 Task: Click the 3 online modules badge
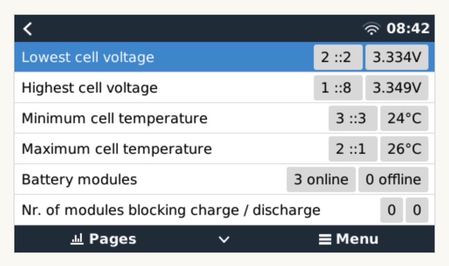point(321,180)
